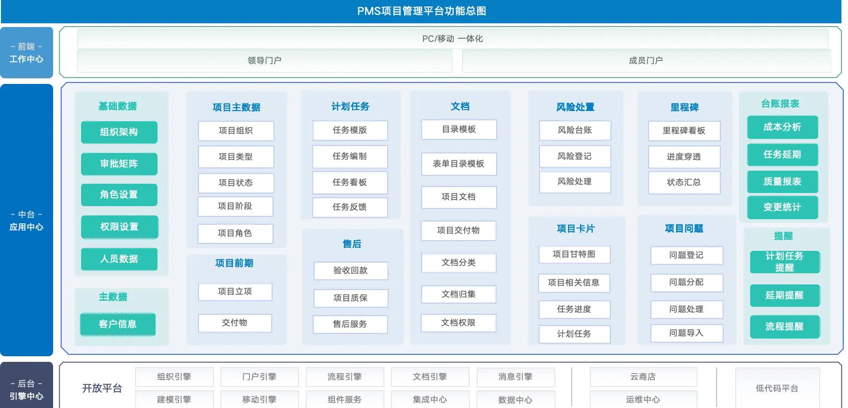Click the 组织架构 green button
This screenshot has height=408, width=848.
[x=119, y=132]
